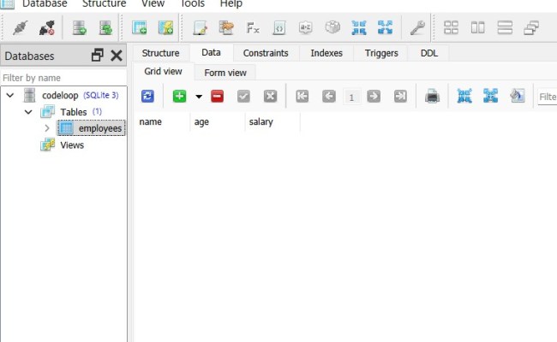
Task: Open the Database menu
Action: click(45, 3)
